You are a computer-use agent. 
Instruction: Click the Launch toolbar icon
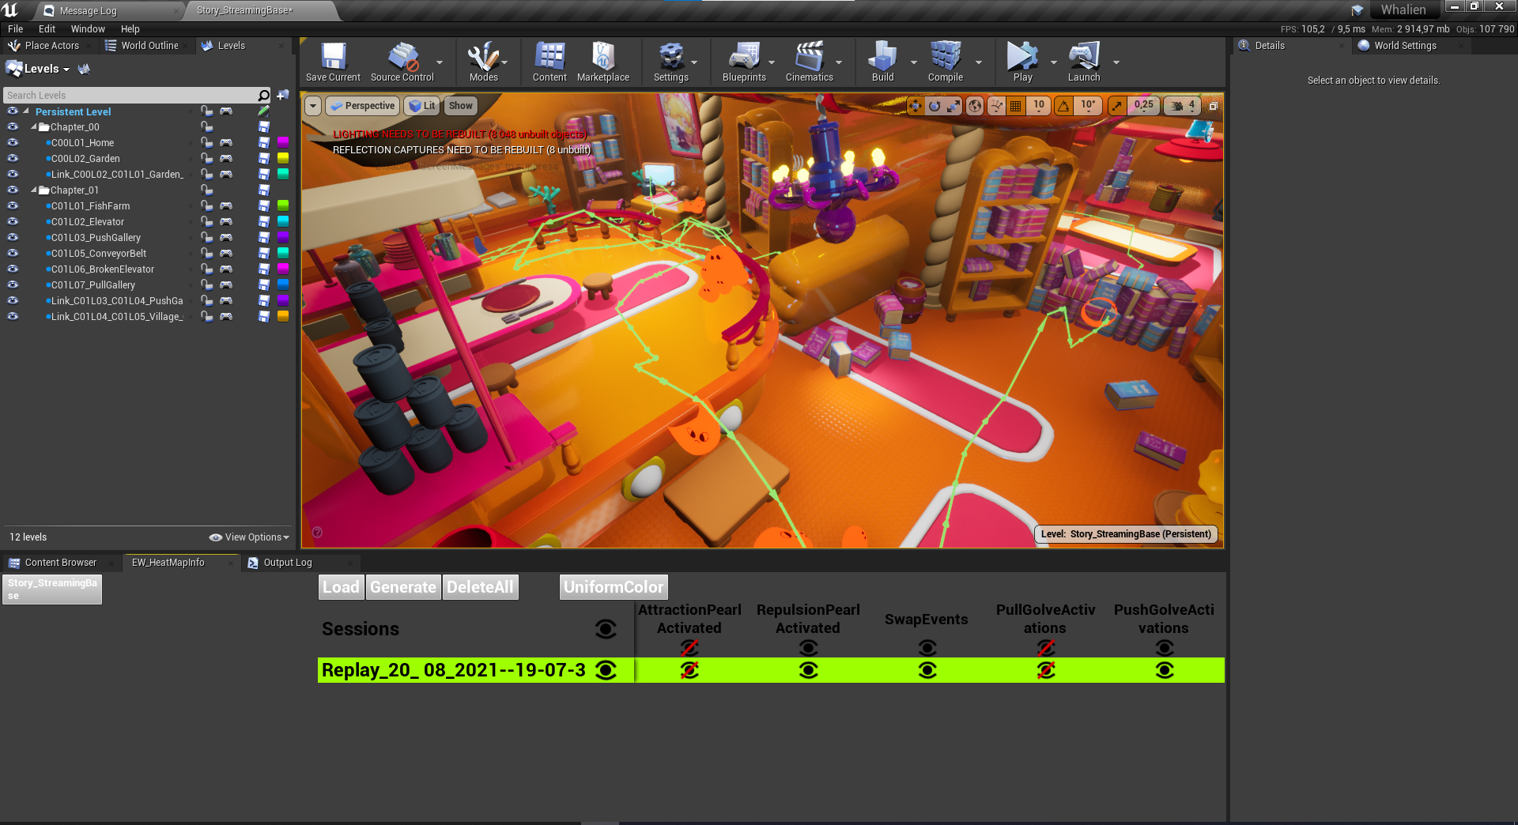1084,62
